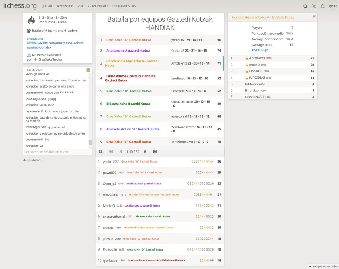Viewport: 339px width, 269px height.
Task: Open the Team page link
Action: click(259, 50)
